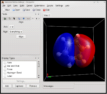Viewport: 107px width, 94px height.
Task: Select the Align tool axes icon
Action: [x=5, y=18]
